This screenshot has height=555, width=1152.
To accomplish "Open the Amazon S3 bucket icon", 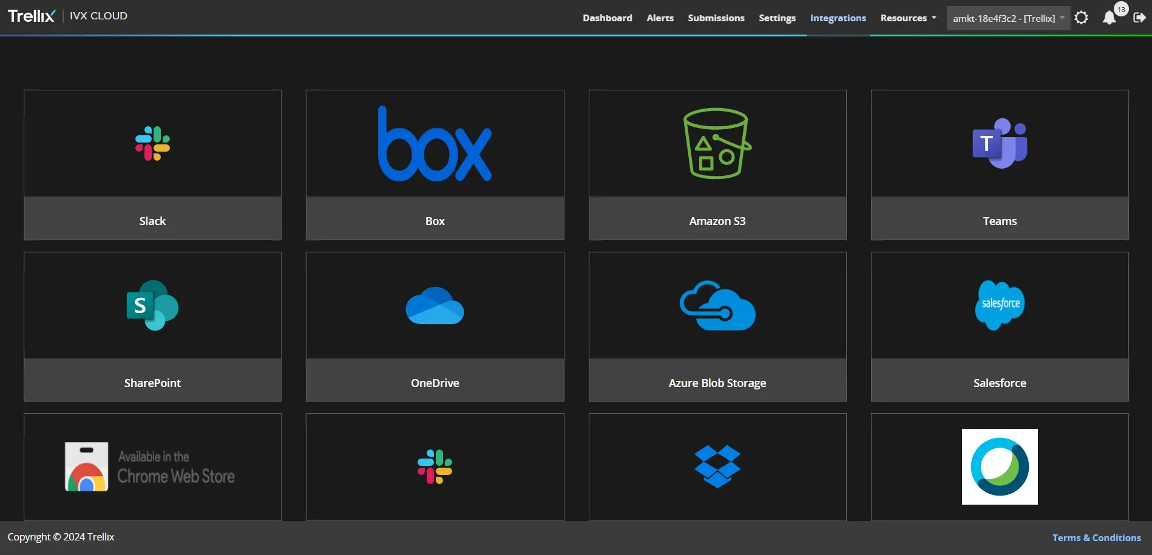I will [717, 144].
